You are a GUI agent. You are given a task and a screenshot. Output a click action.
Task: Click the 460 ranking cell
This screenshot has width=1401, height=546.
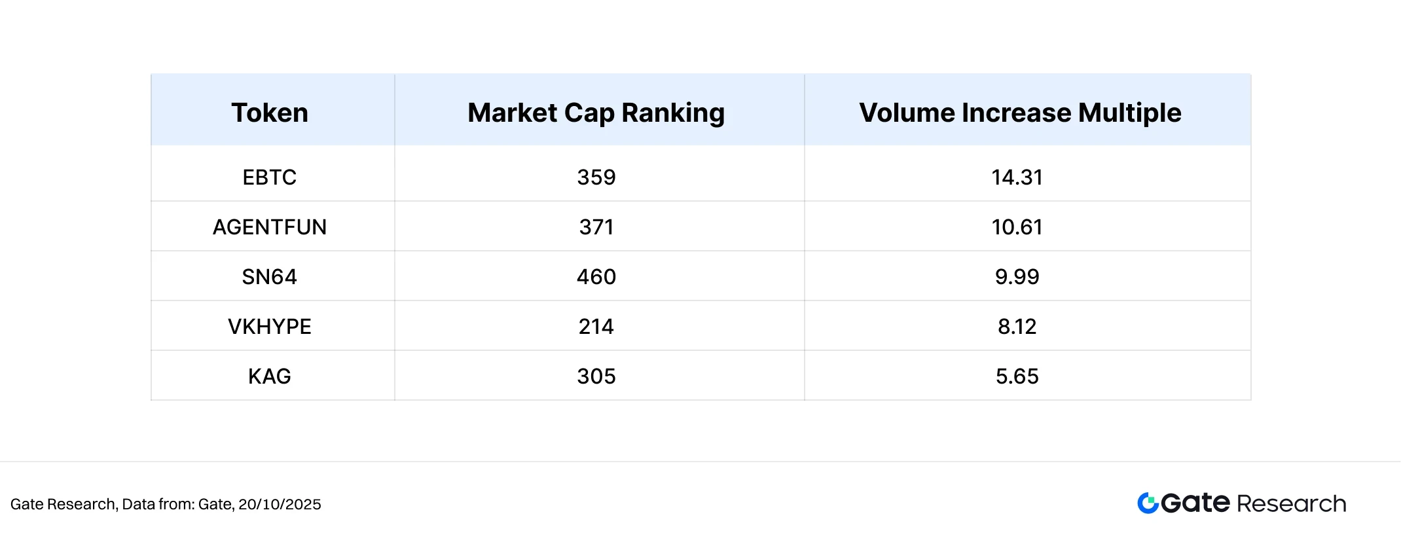[596, 276]
